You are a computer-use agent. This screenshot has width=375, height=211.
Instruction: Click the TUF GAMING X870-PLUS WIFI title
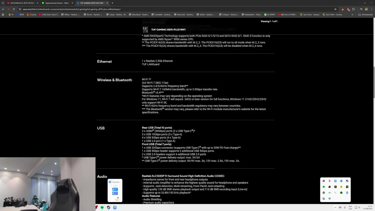pyautogui.click(x=168, y=30)
